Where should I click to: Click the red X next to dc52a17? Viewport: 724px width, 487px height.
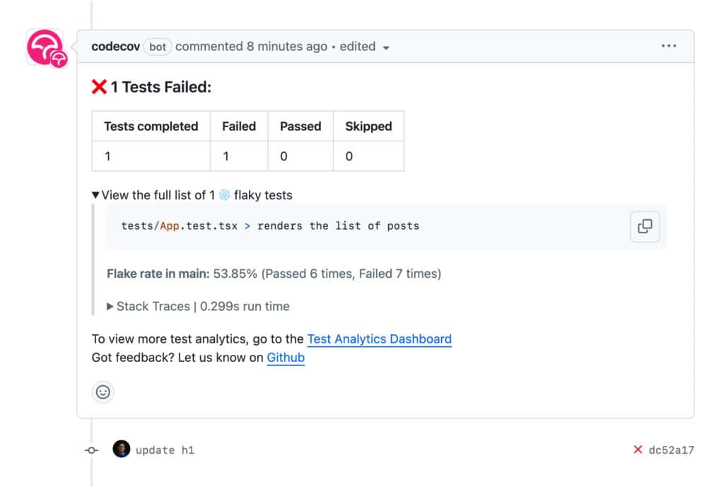pos(637,450)
